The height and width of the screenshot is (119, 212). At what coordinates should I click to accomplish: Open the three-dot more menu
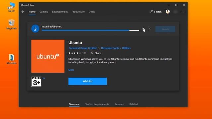click(x=184, y=11)
